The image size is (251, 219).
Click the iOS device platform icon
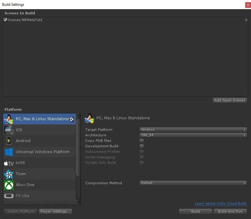[x=9, y=130]
